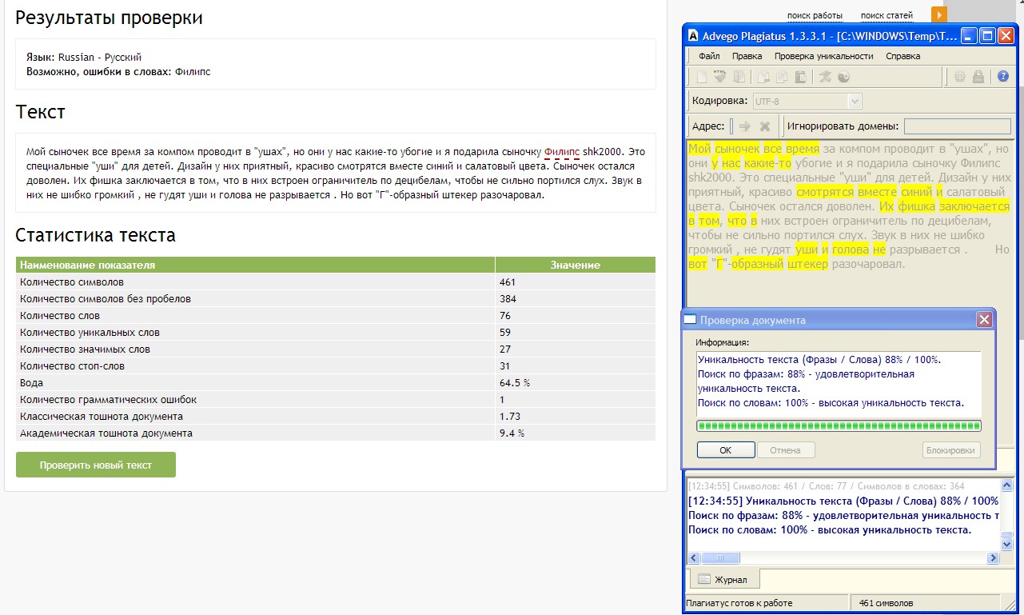Click the Количество значимых слов value 27
The width and height of the screenshot is (1024, 615).
504,349
